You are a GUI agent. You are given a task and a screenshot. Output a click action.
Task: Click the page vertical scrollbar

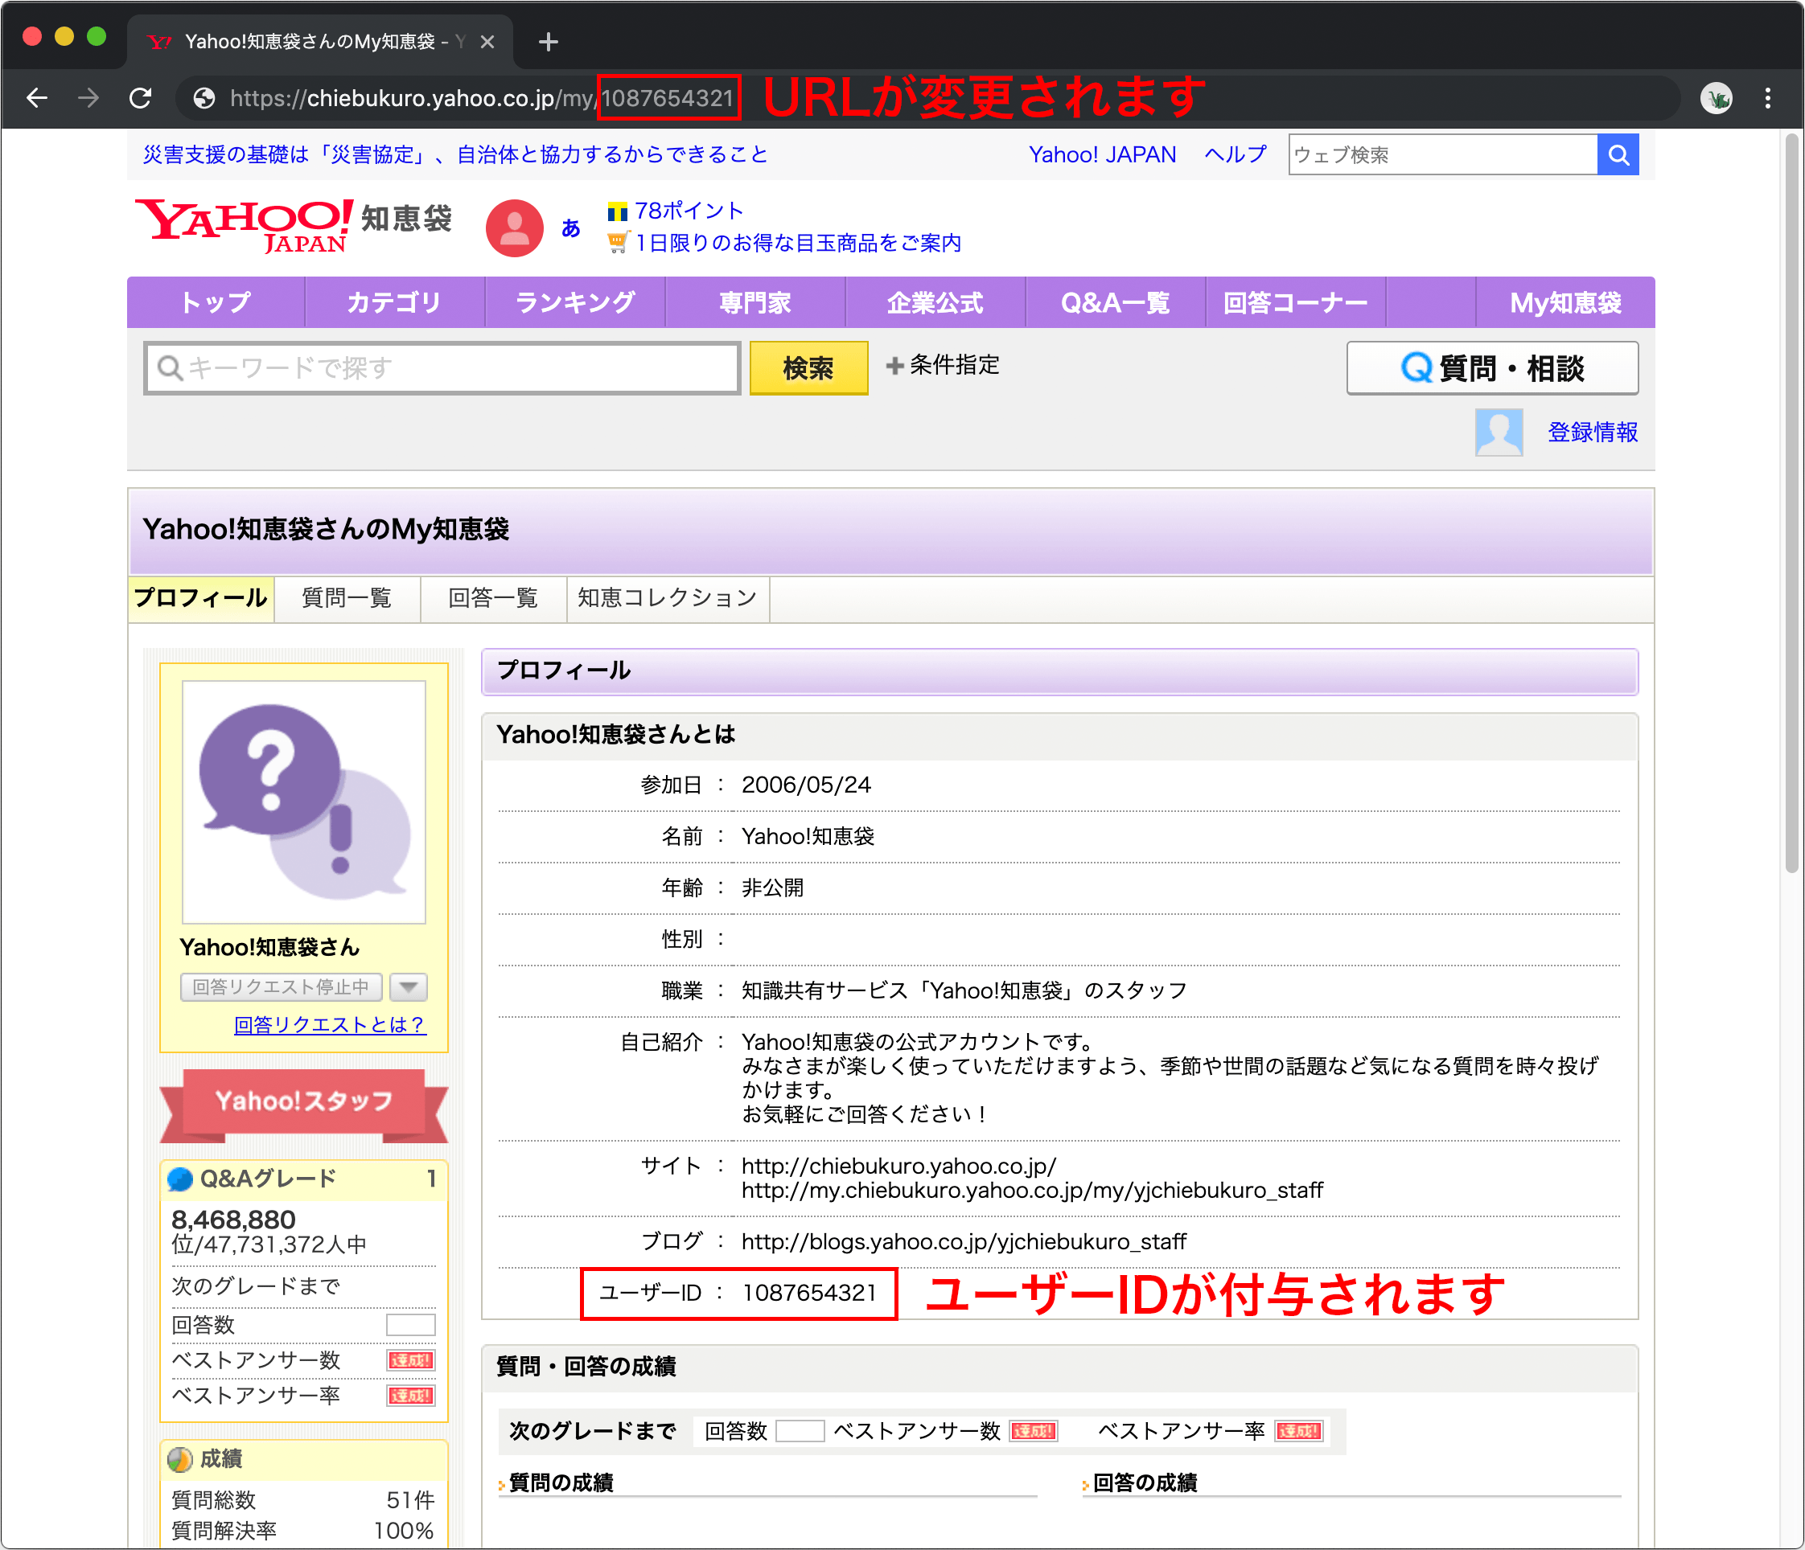[x=1791, y=502]
